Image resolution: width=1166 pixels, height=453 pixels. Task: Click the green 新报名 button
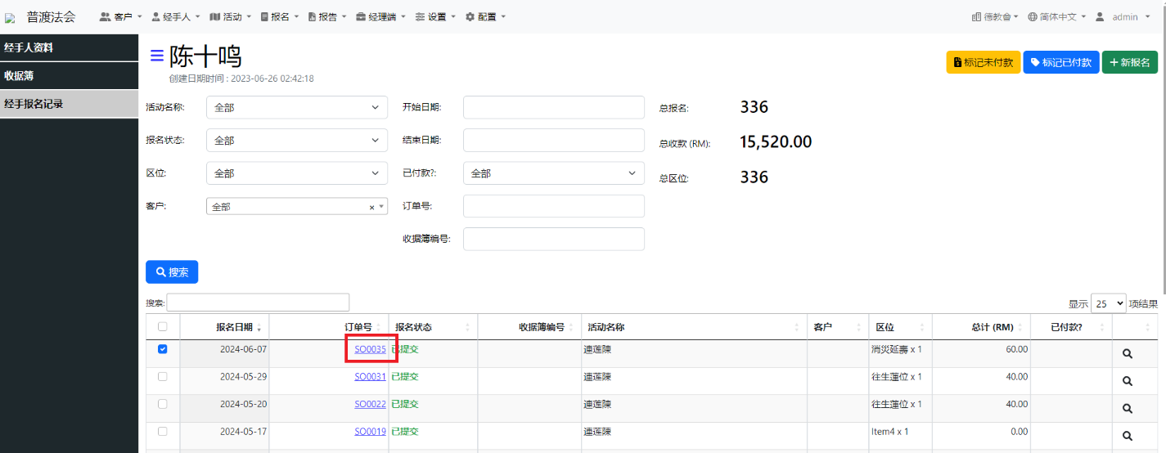pos(1130,62)
